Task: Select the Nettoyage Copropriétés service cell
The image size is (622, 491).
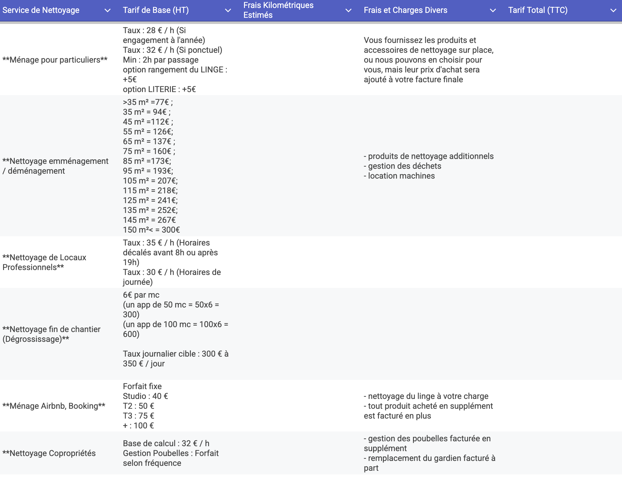Action: (49, 453)
